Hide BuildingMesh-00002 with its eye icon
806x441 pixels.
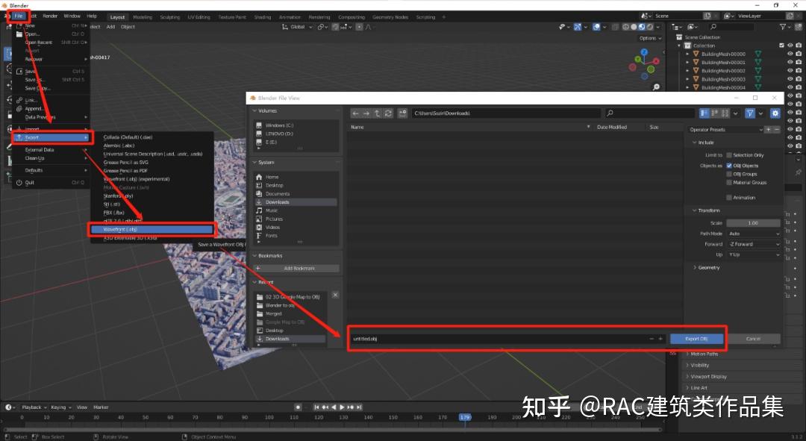(790, 71)
